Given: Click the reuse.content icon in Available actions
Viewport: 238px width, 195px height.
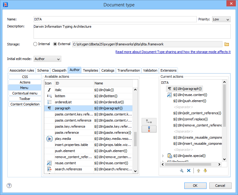Looking at the screenshot, I should pos(49,163).
